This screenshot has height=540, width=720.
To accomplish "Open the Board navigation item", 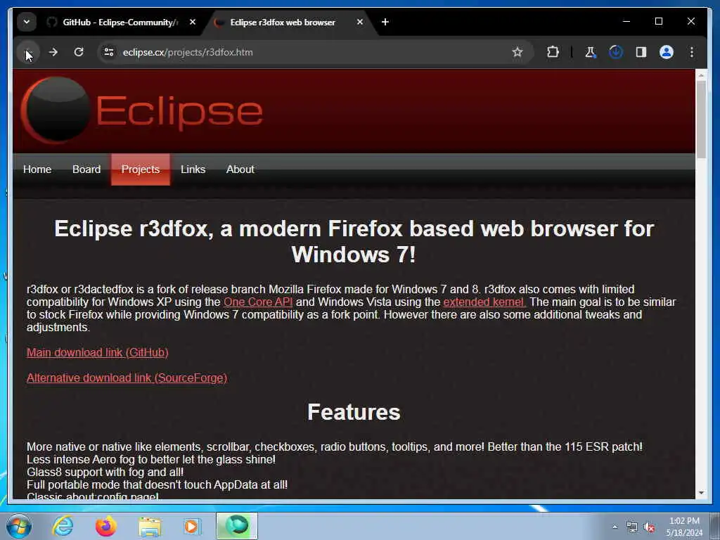I will coord(86,169).
